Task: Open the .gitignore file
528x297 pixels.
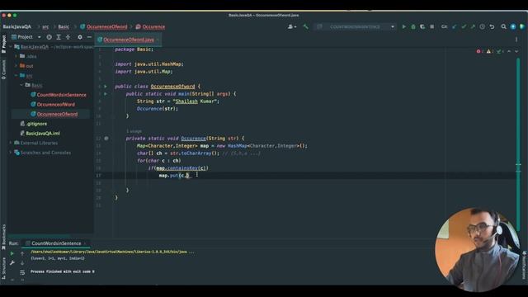Action: pyautogui.click(x=36, y=124)
